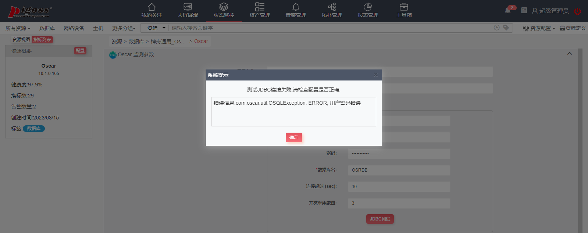Switch to 资源视图 tab
This screenshot has height=233, width=588.
tap(21, 40)
